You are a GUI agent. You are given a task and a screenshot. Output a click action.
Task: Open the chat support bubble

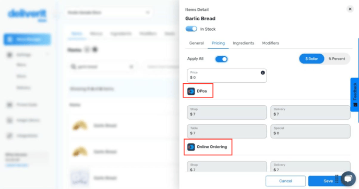coord(348,179)
